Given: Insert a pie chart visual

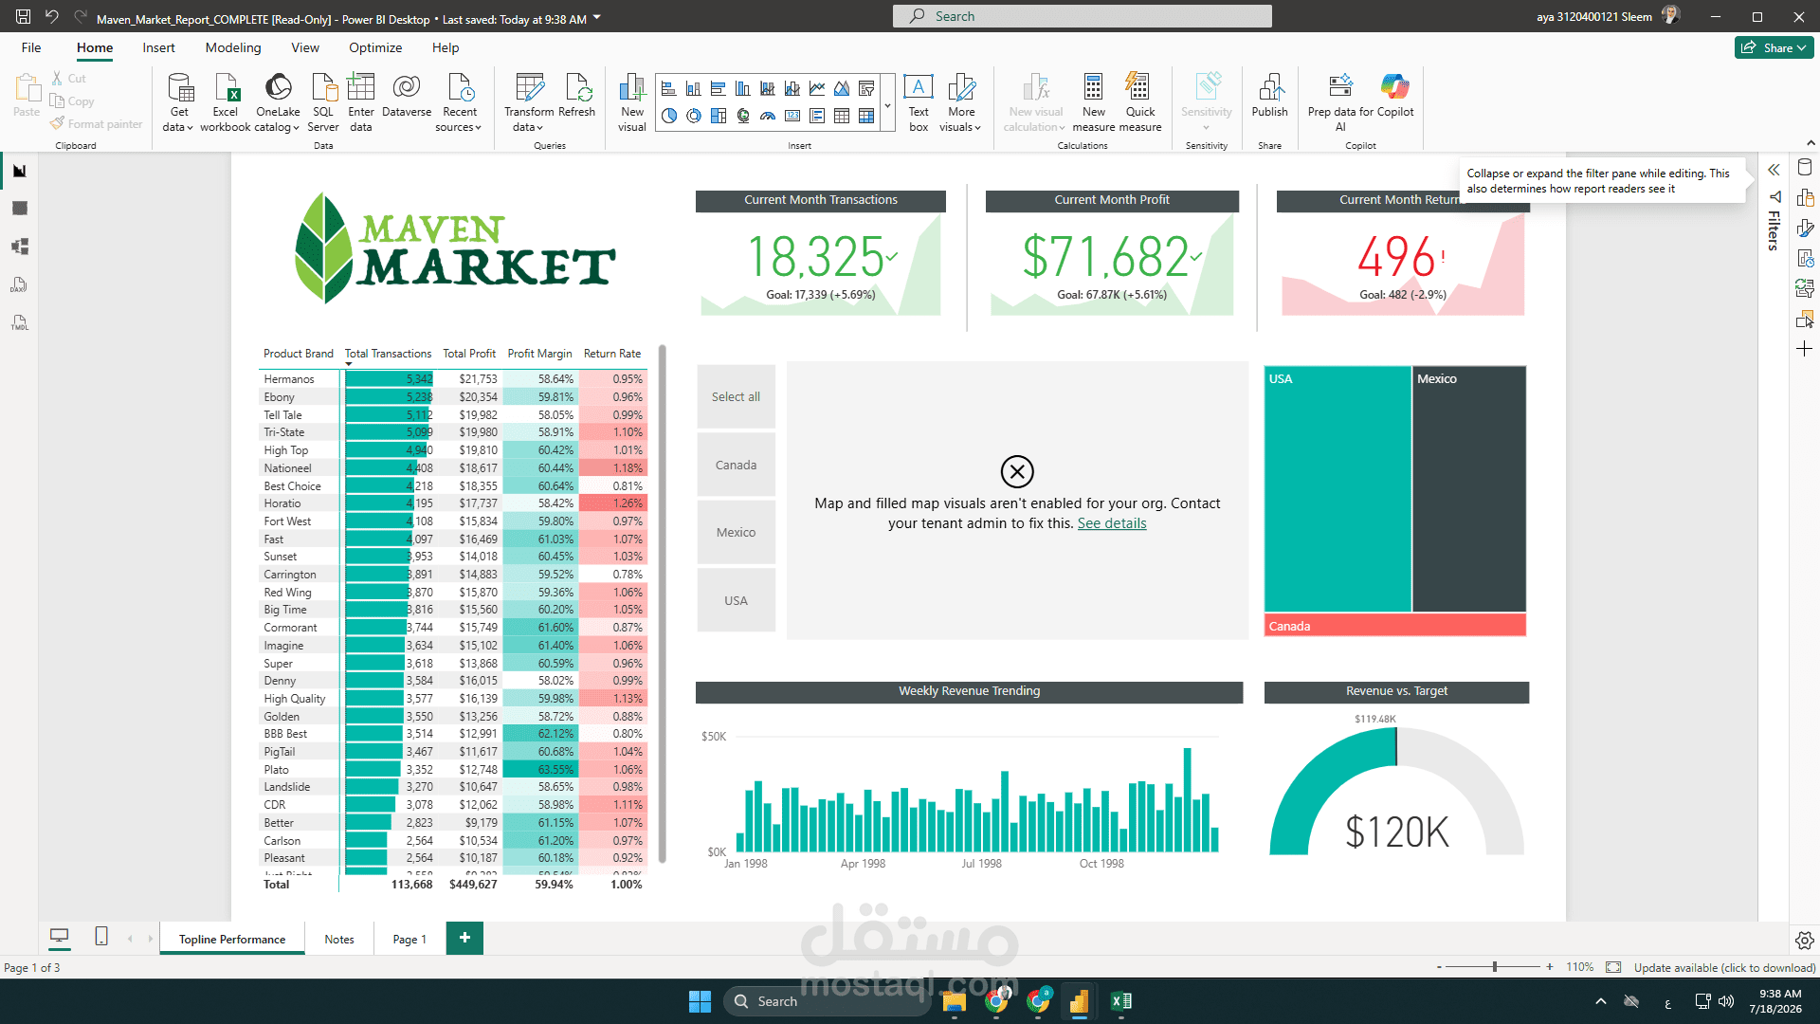Looking at the screenshot, I should (668, 116).
